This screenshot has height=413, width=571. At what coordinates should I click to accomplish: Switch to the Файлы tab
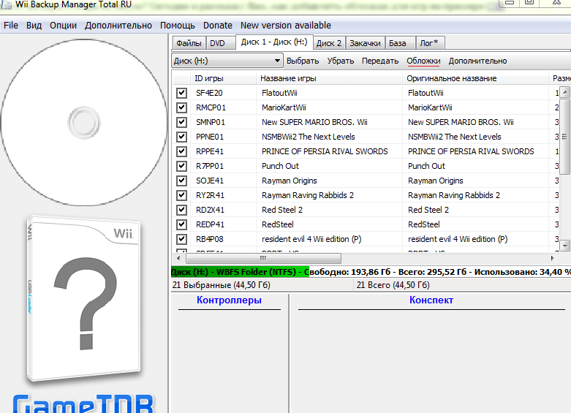[x=189, y=43]
